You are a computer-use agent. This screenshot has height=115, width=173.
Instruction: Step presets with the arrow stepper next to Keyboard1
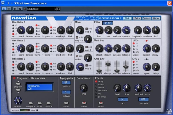coord(55,9)
